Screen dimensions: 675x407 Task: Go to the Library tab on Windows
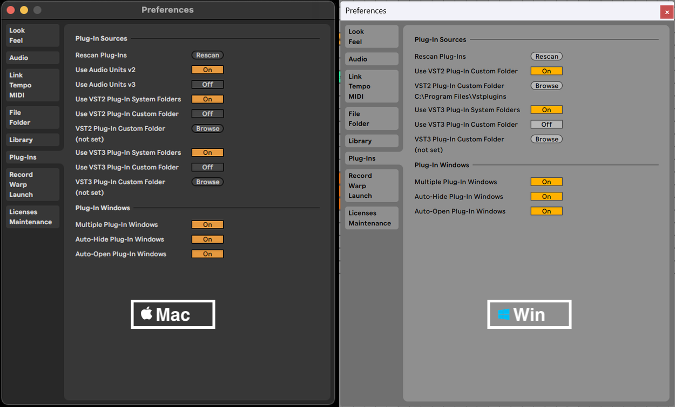coord(372,141)
